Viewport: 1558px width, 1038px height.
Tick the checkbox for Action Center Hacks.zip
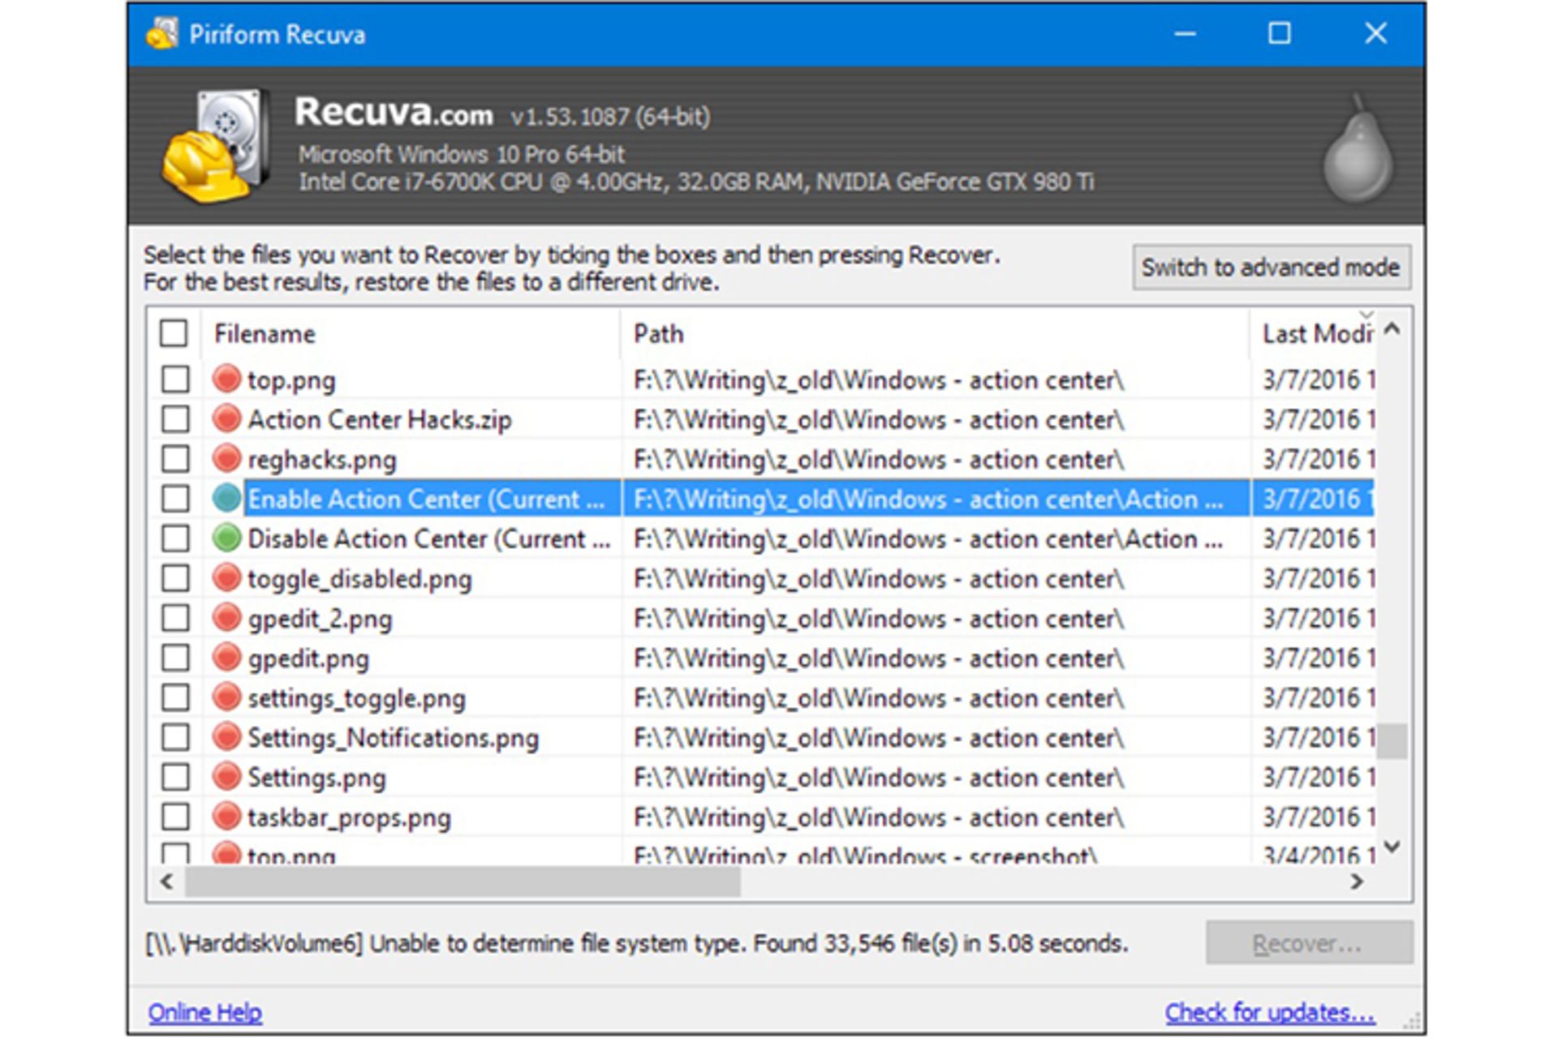tap(174, 419)
